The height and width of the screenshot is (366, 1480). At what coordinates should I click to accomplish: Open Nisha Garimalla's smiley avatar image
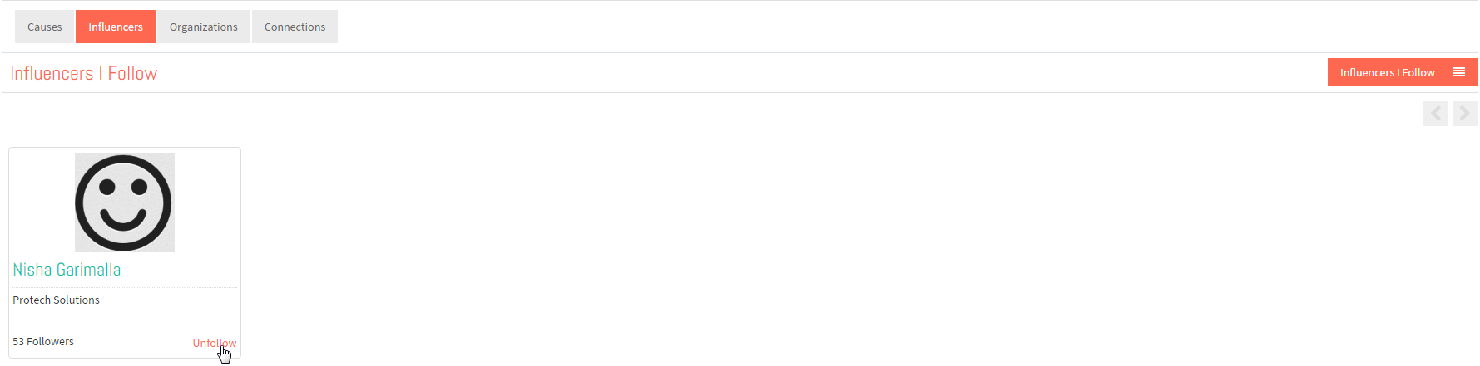[x=125, y=203]
